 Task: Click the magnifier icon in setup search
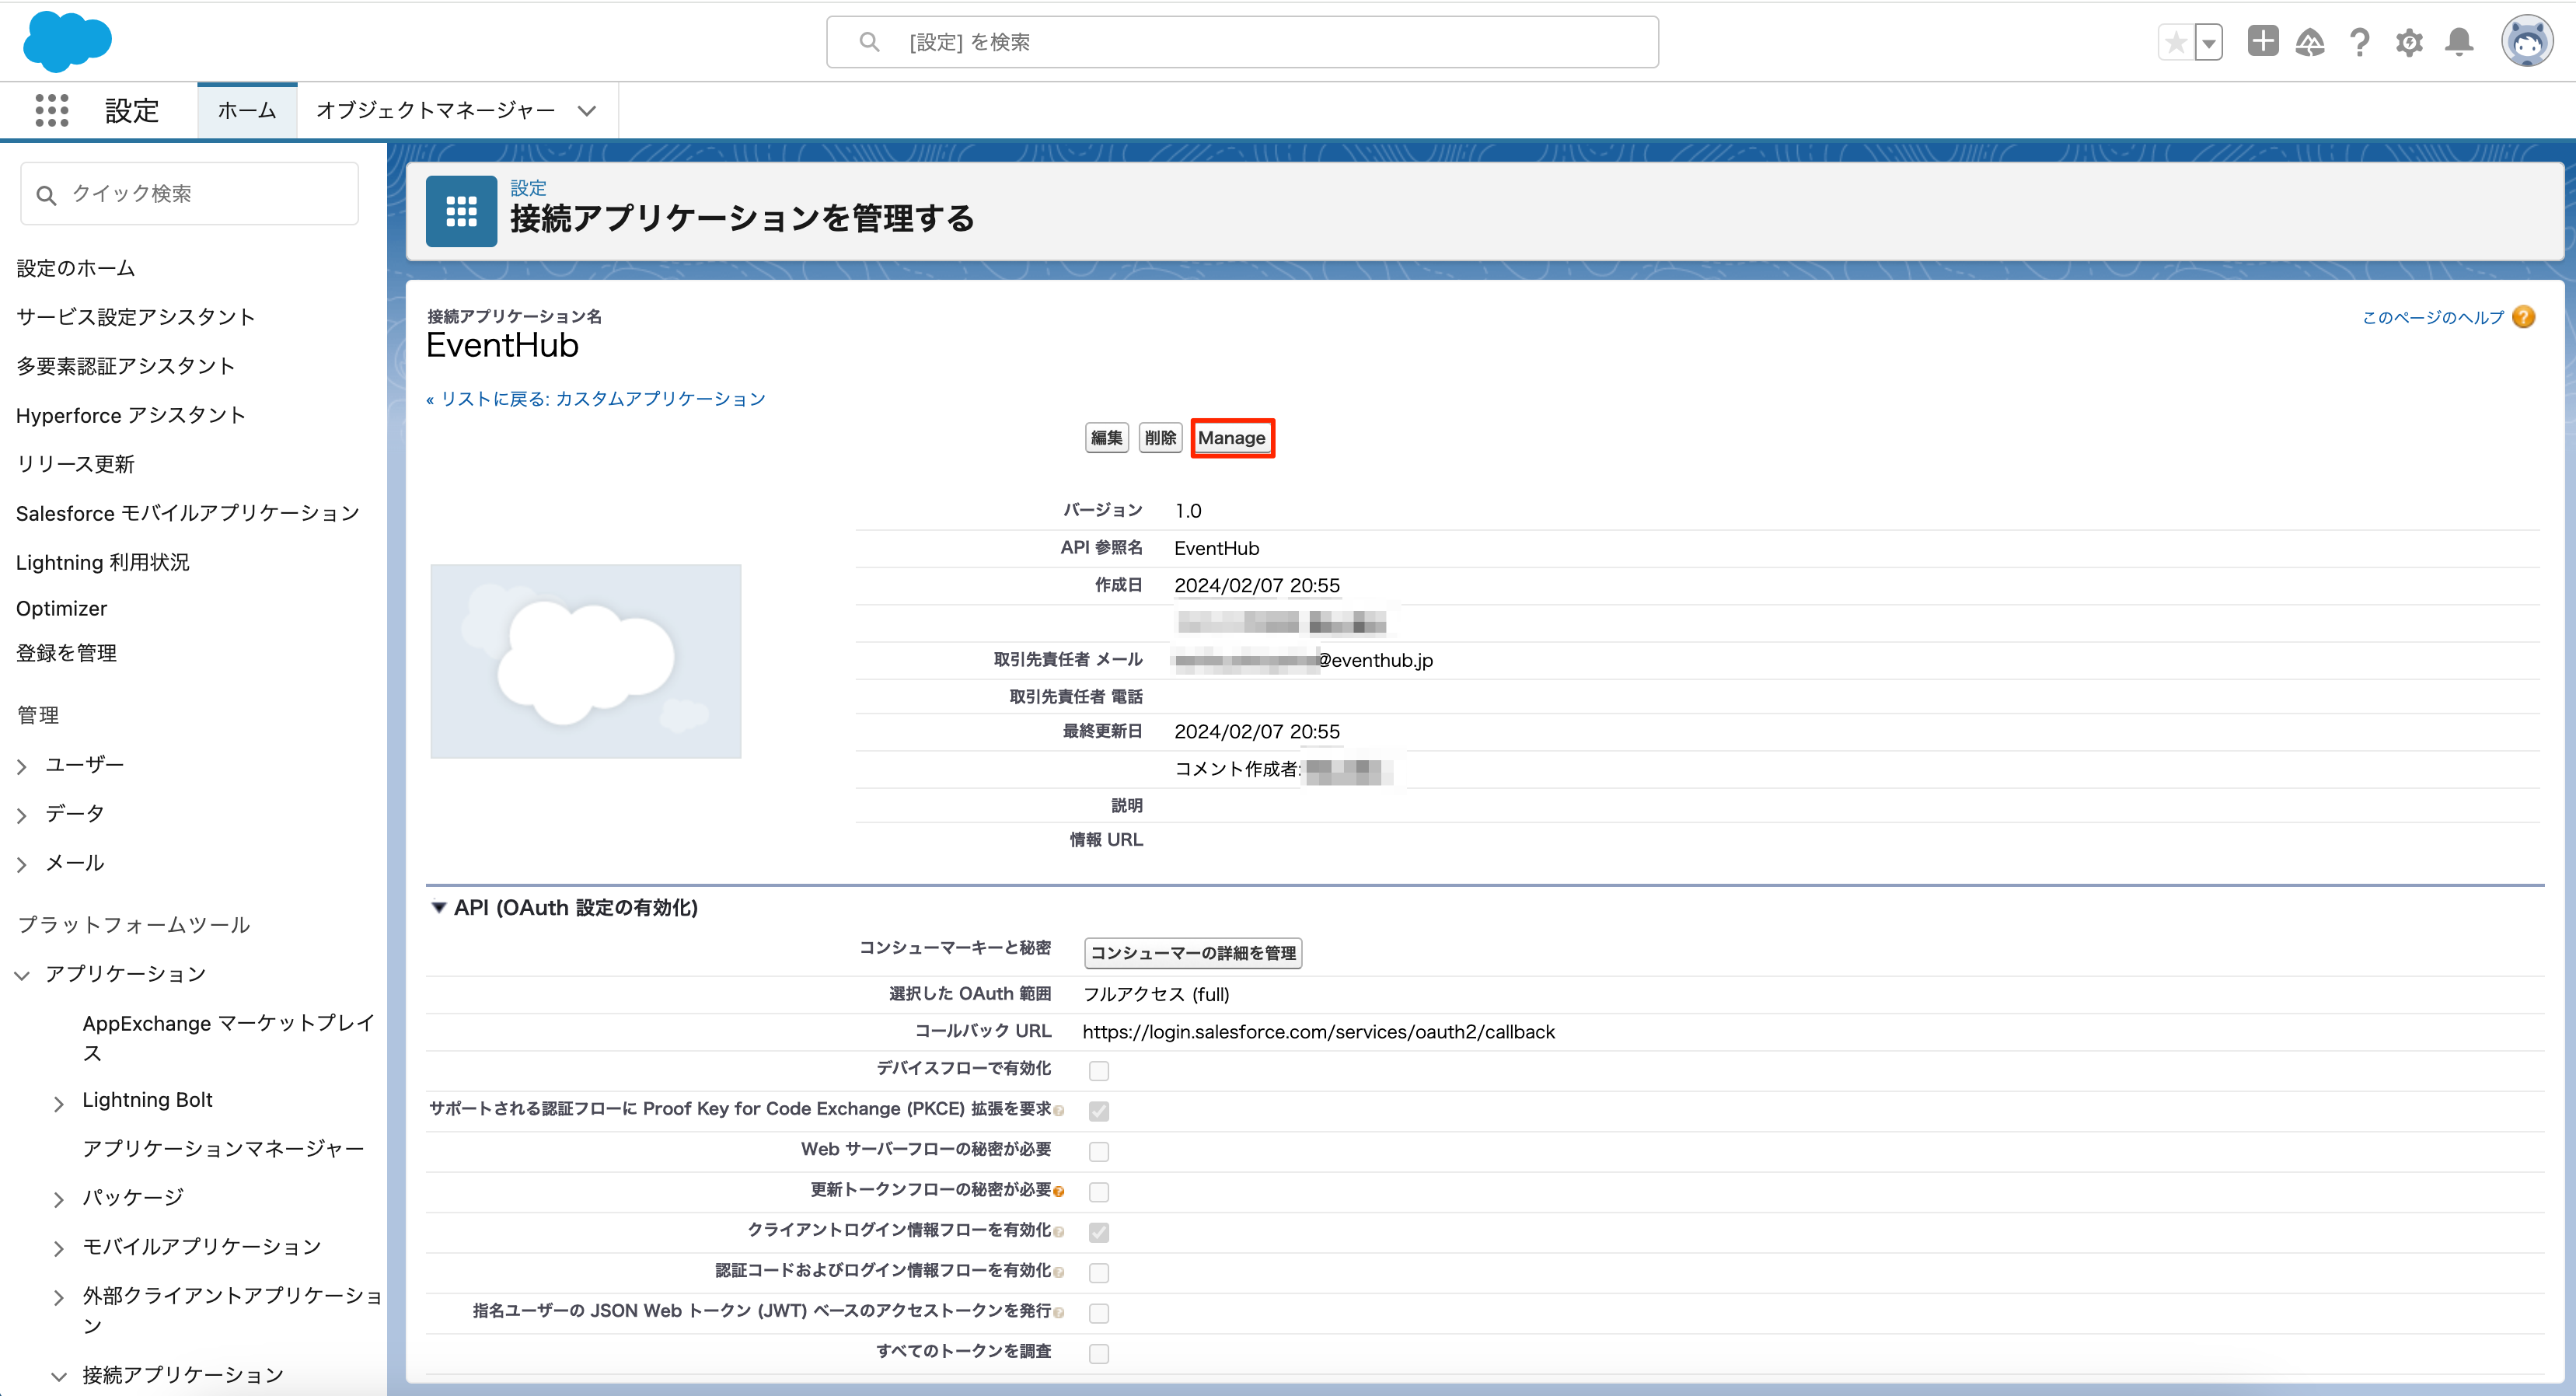[869, 42]
